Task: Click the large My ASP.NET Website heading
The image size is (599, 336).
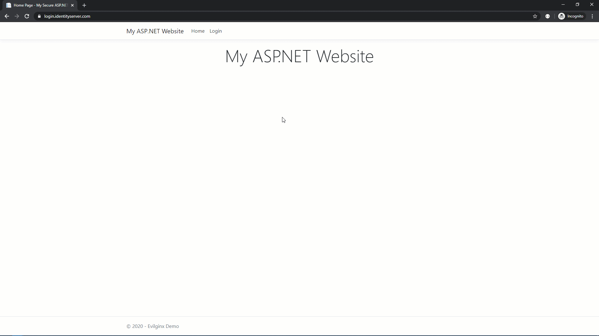Action: (x=299, y=57)
